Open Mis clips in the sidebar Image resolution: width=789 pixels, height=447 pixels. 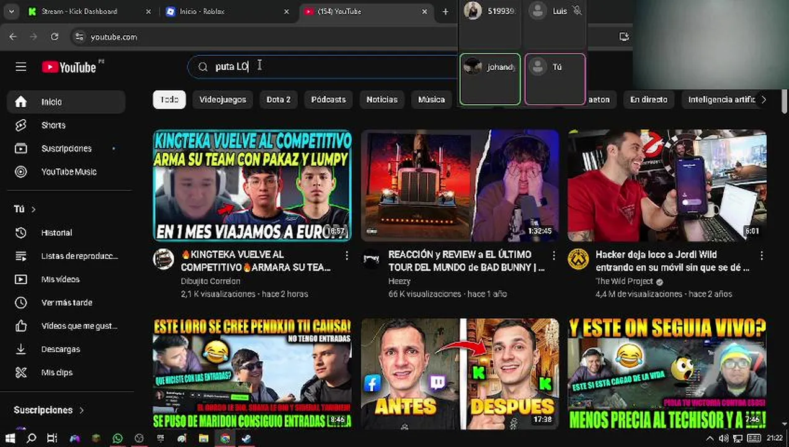pos(66,372)
